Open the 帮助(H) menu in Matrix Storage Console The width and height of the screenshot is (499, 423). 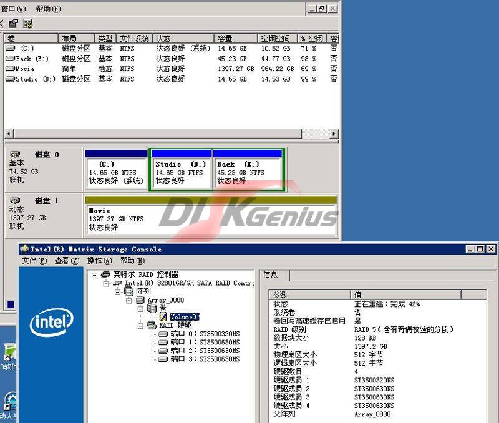point(132,261)
